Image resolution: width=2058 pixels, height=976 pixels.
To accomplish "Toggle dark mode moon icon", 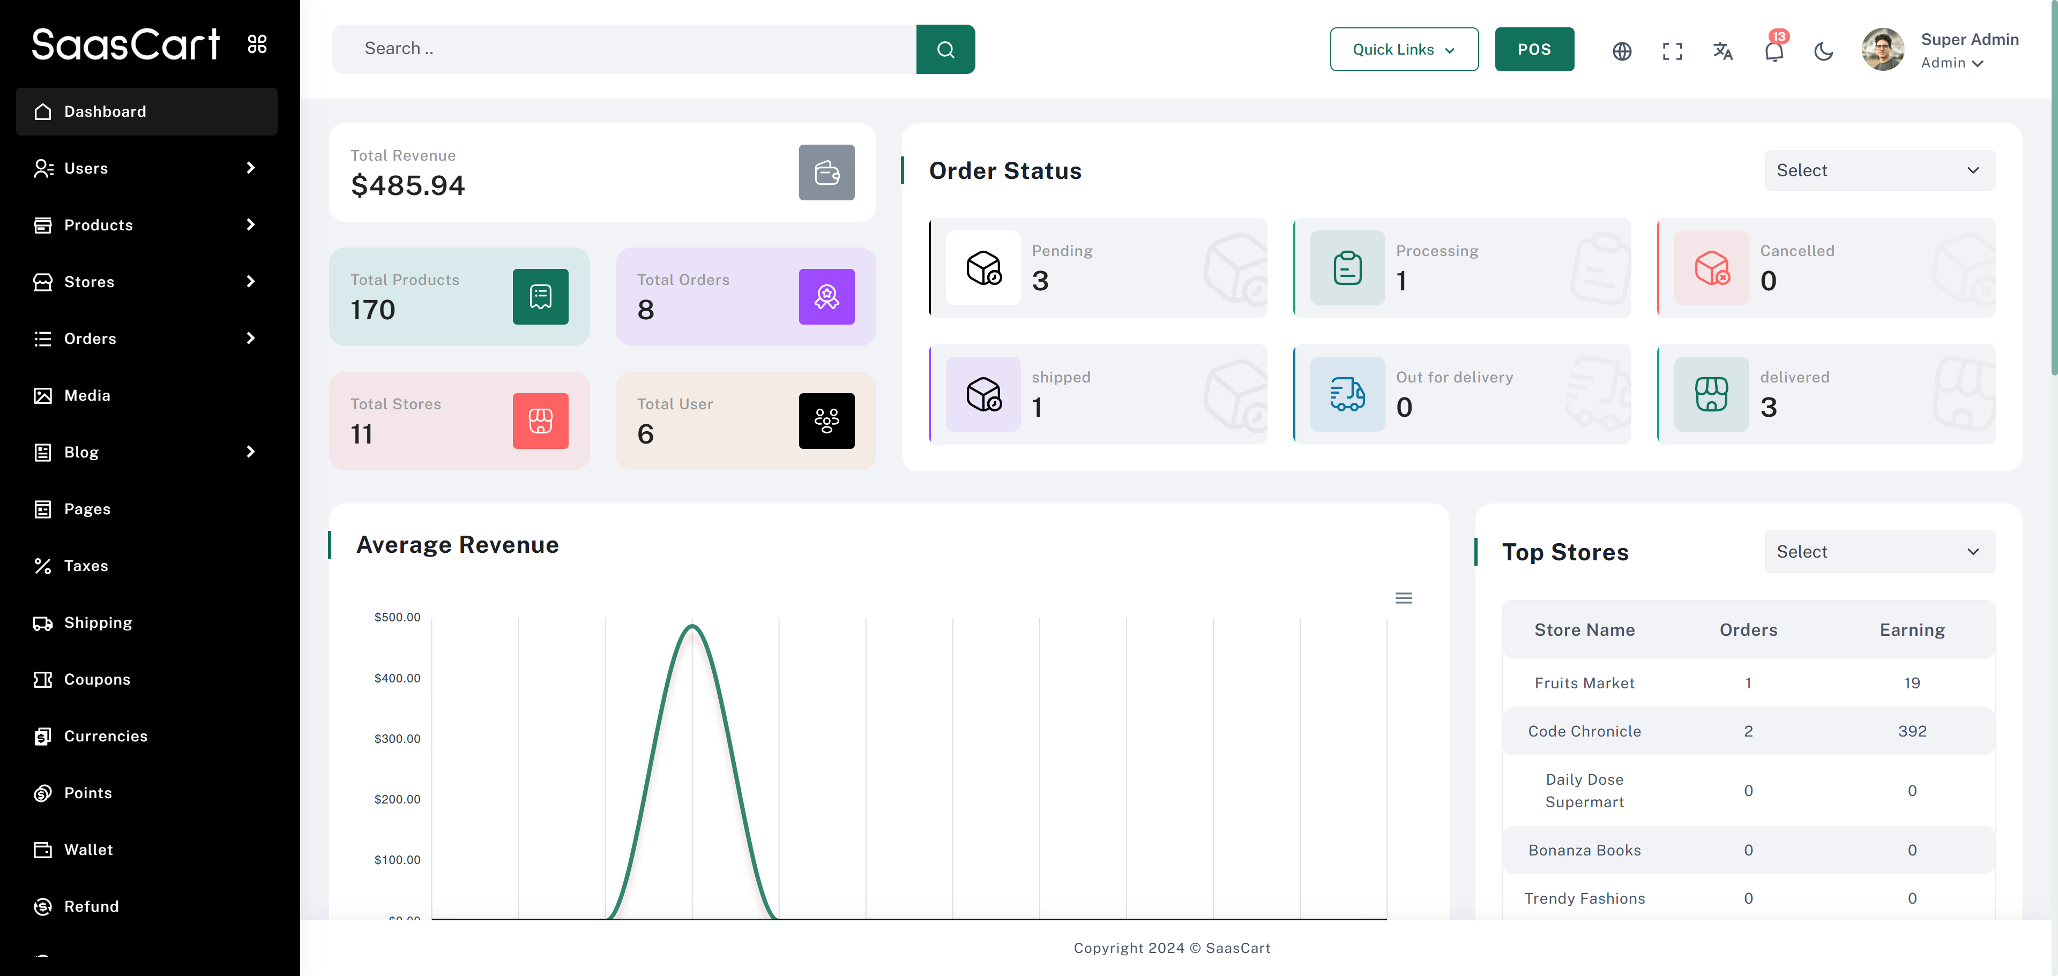I will (x=1823, y=51).
